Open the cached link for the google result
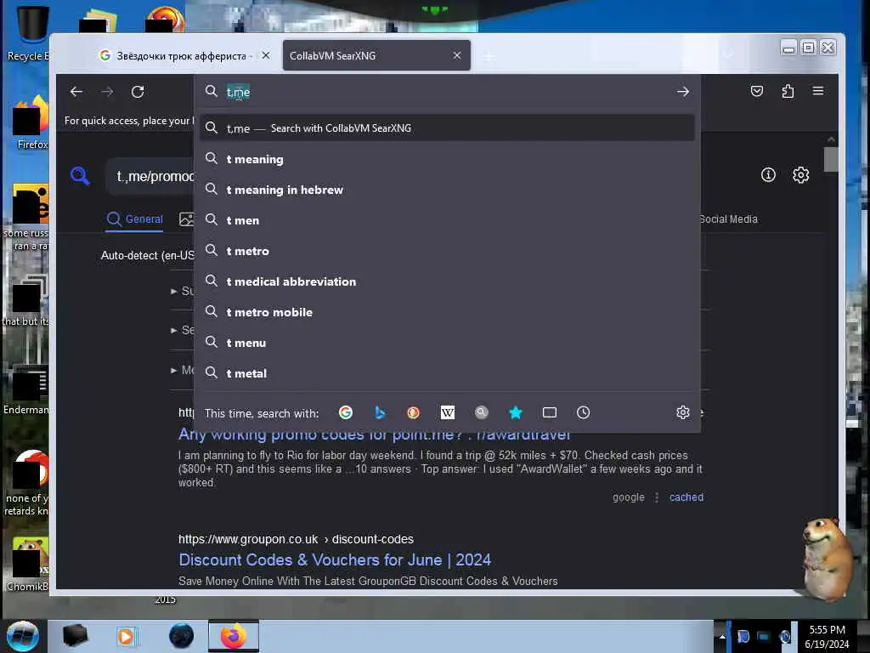 pyautogui.click(x=686, y=497)
